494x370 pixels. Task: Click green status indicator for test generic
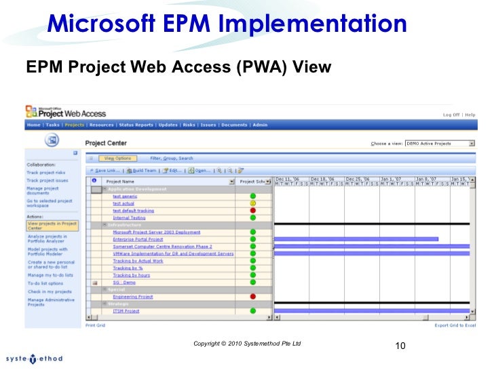252,196
